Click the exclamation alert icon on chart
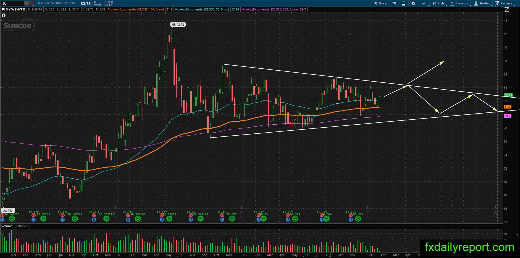The image size is (520, 258). pyautogui.click(x=4, y=15)
